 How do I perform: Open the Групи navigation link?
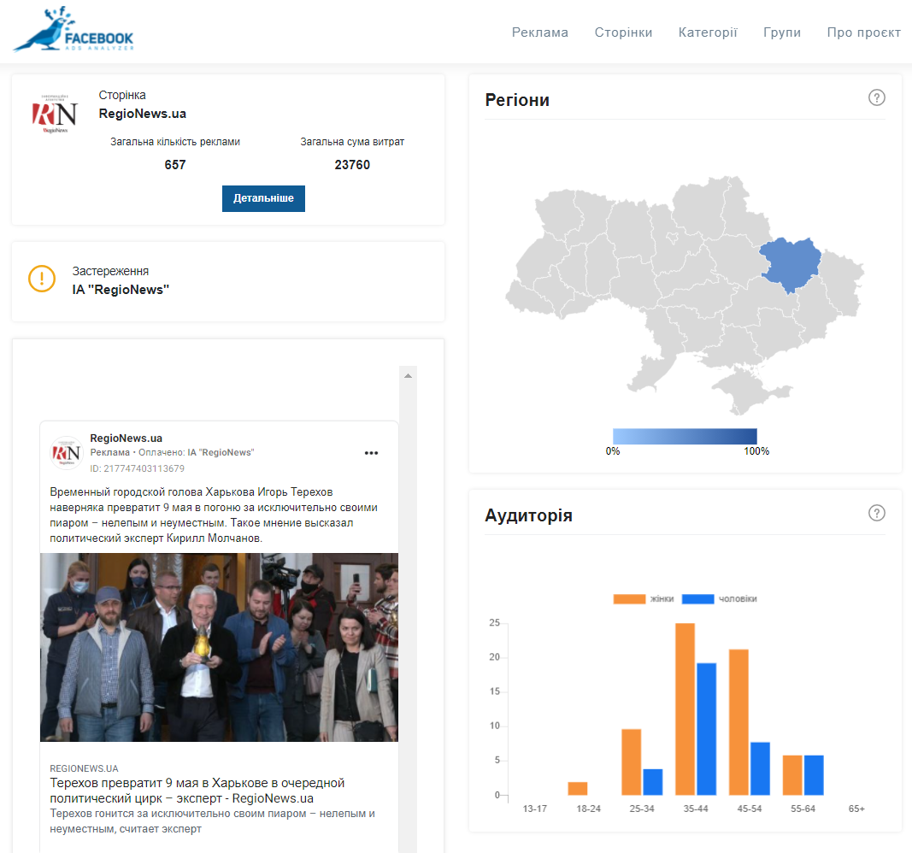tap(781, 32)
